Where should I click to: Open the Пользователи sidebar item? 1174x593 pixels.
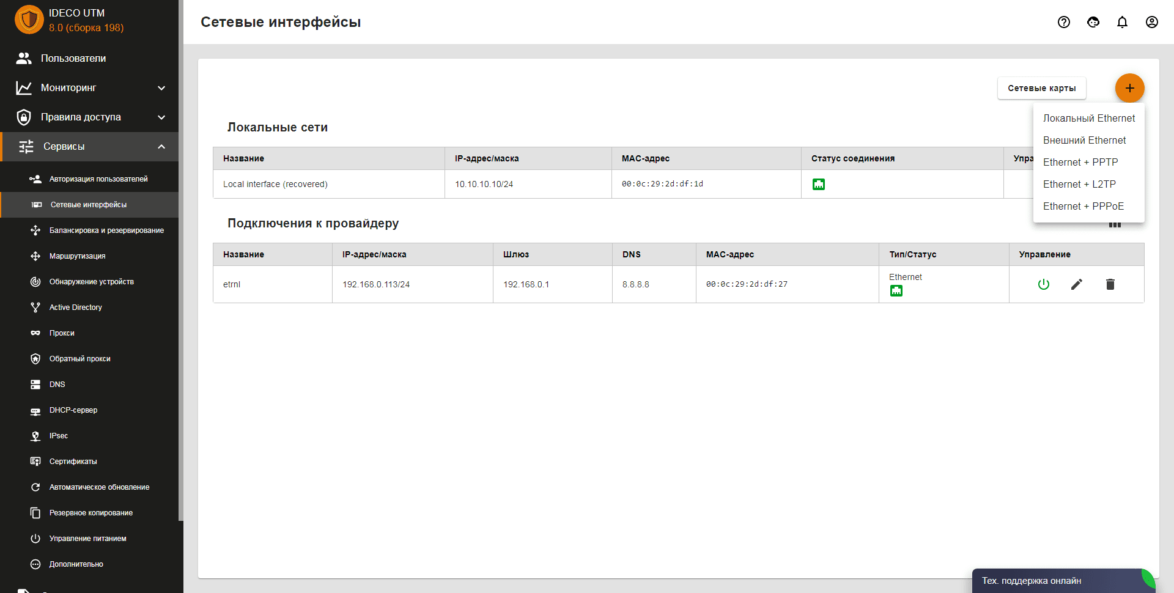coord(73,59)
